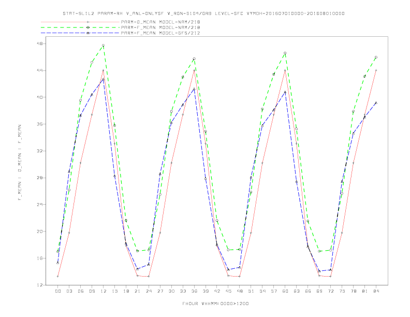
Task: Click the legend label PARM=O_MEAN MODEL=NAM/218
Action: click(x=160, y=22)
